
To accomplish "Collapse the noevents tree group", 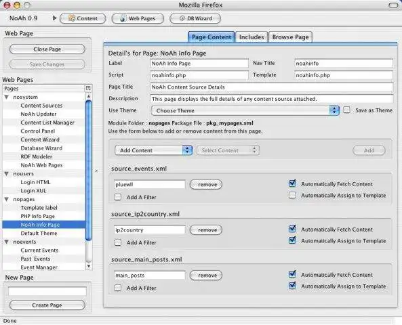I will tap(7, 242).
